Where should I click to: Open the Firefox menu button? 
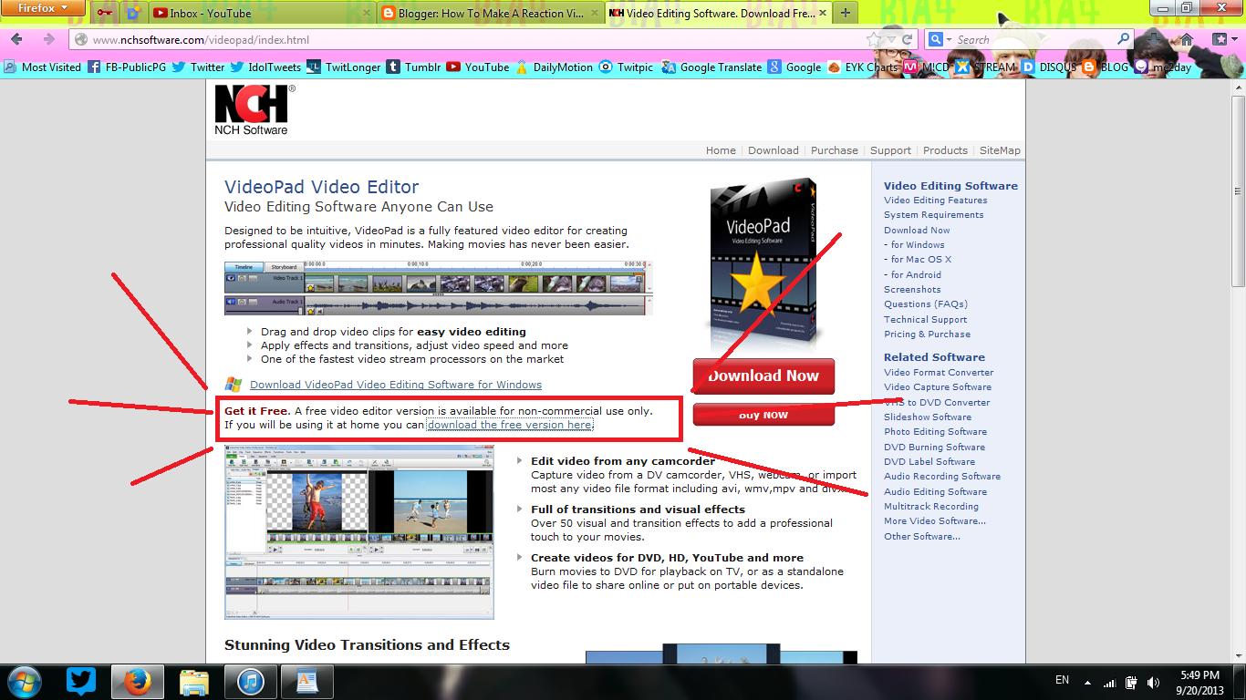43,8
